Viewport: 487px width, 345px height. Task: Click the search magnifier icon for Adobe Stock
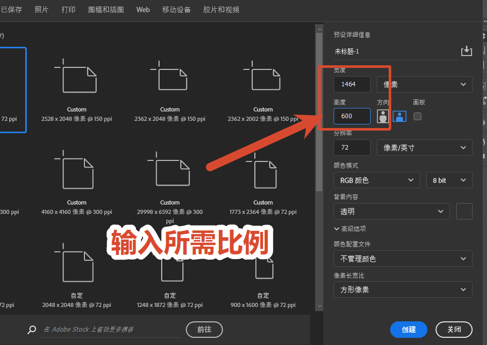[x=32, y=330]
